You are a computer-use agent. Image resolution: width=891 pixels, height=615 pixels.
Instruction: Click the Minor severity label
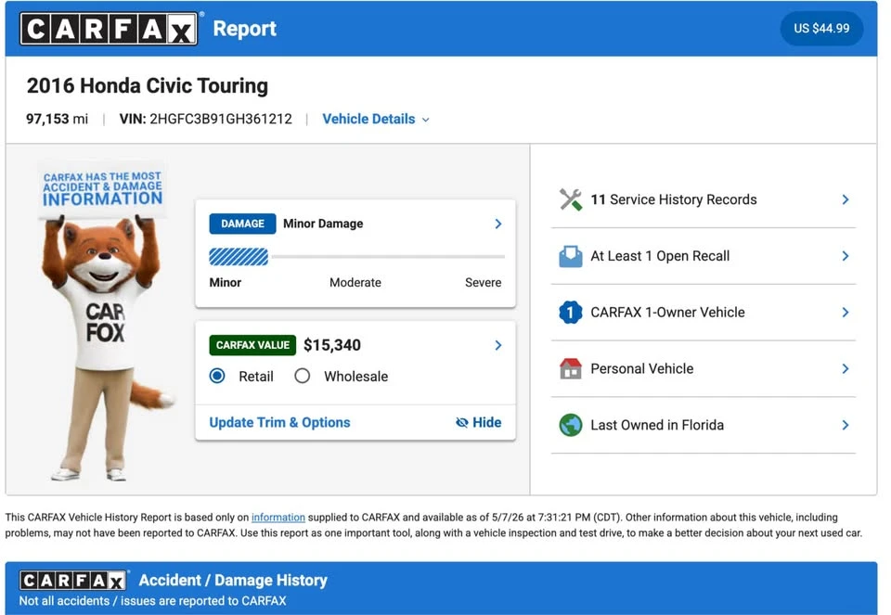pos(225,282)
